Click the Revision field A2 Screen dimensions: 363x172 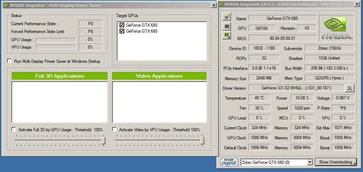(307, 28)
